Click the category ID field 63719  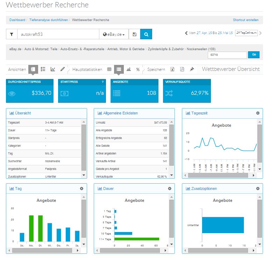pyautogui.click(x=227, y=55)
